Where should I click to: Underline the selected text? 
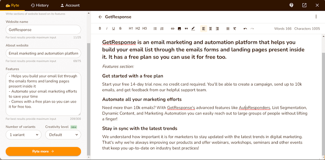113,28
